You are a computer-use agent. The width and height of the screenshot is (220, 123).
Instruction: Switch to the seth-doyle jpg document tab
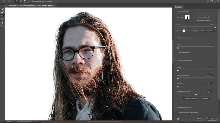click(x=32, y=5)
